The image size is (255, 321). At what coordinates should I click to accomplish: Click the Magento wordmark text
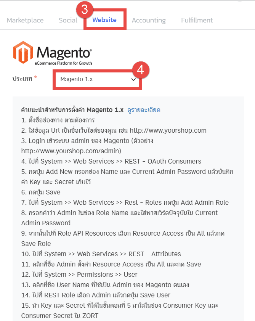(64, 53)
